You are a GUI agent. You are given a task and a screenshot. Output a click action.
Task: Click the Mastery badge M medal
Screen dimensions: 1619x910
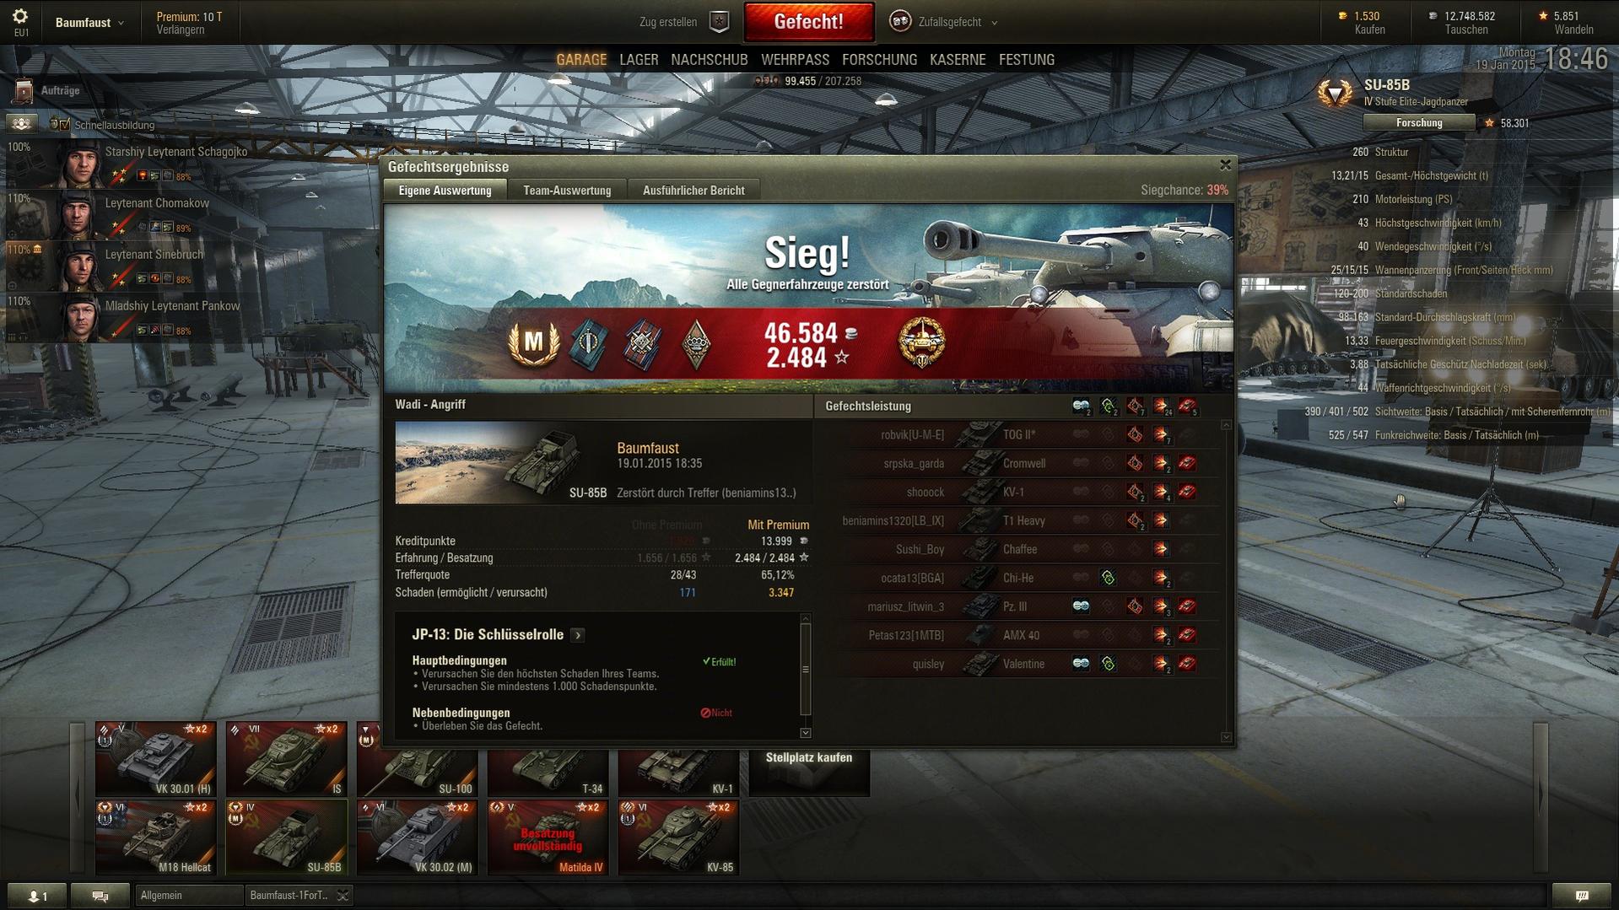(534, 342)
